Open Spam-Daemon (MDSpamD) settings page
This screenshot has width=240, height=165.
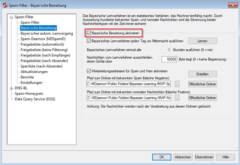(43, 39)
